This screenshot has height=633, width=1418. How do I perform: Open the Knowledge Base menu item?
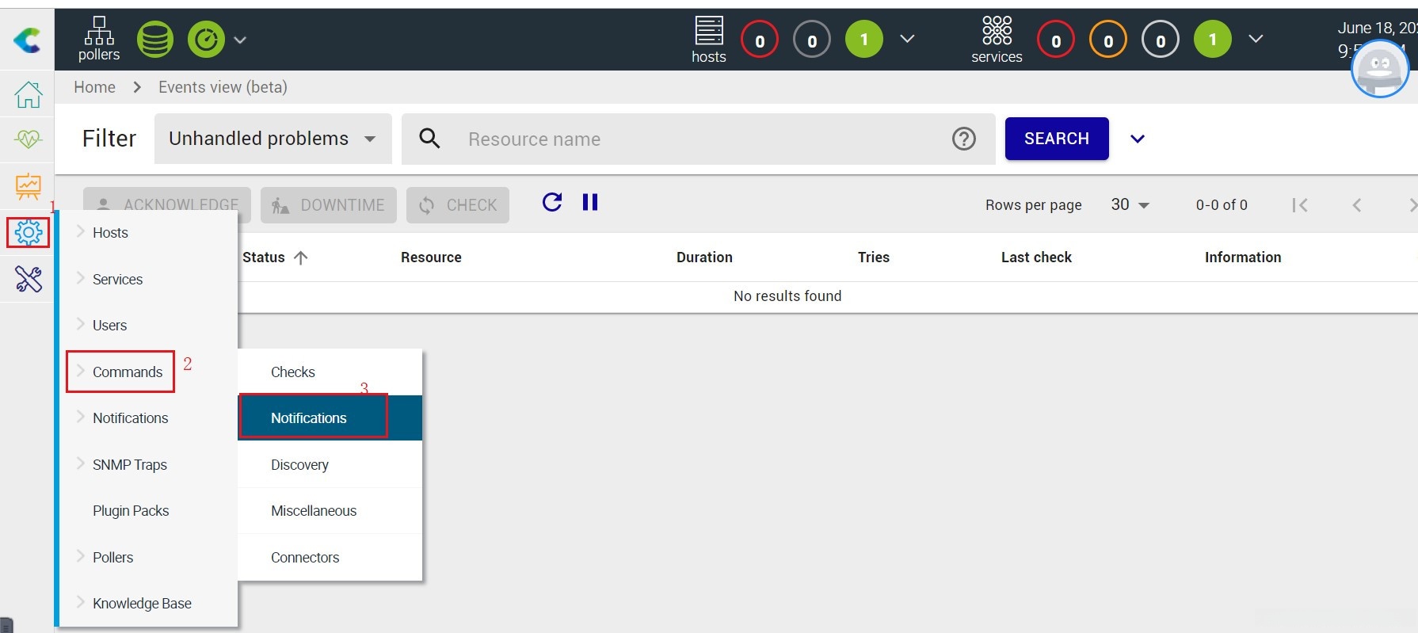(x=149, y=604)
